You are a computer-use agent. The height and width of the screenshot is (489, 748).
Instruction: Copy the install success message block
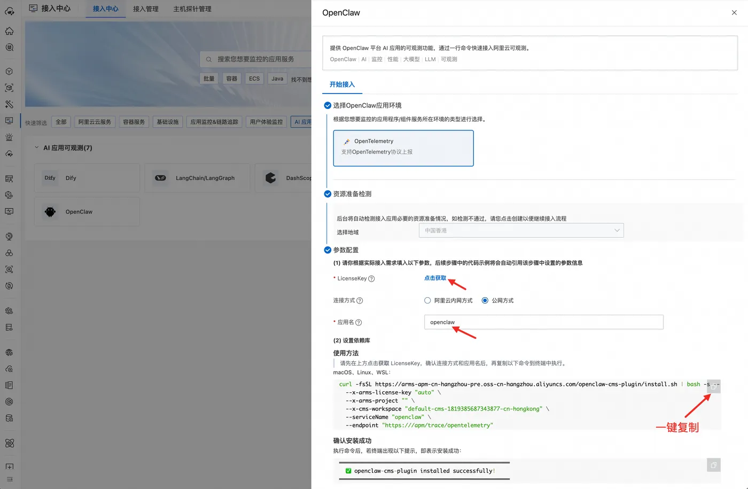click(x=714, y=465)
